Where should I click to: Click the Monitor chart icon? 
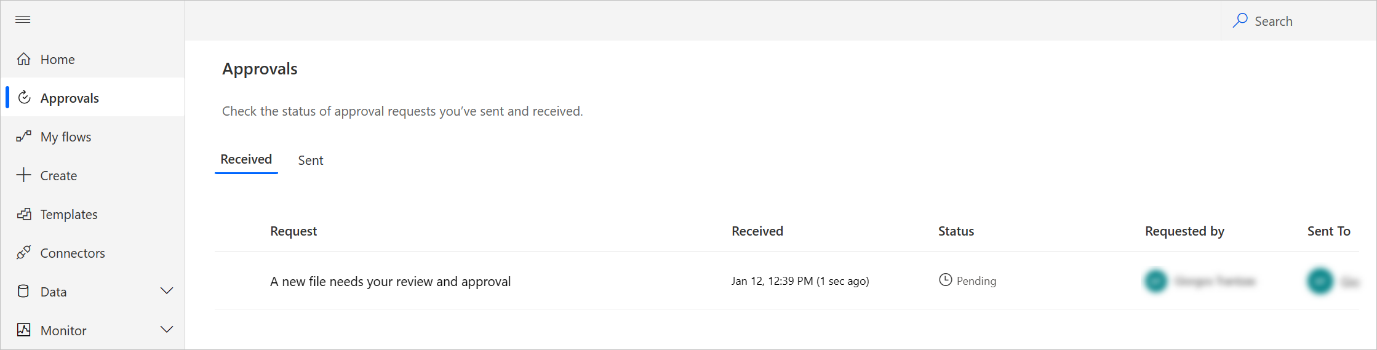point(23,330)
